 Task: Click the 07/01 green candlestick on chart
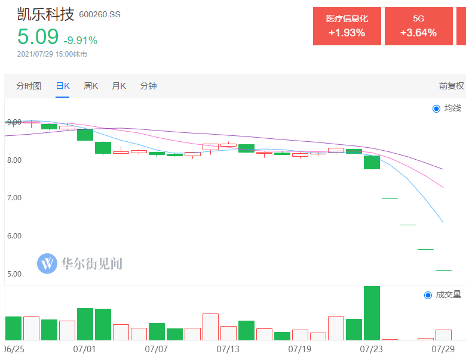coord(85,135)
